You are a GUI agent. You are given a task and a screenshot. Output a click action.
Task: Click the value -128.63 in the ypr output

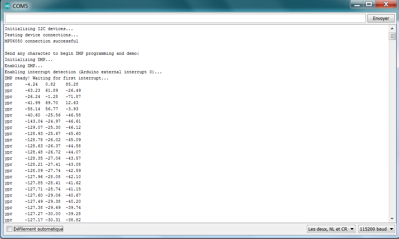(34, 146)
